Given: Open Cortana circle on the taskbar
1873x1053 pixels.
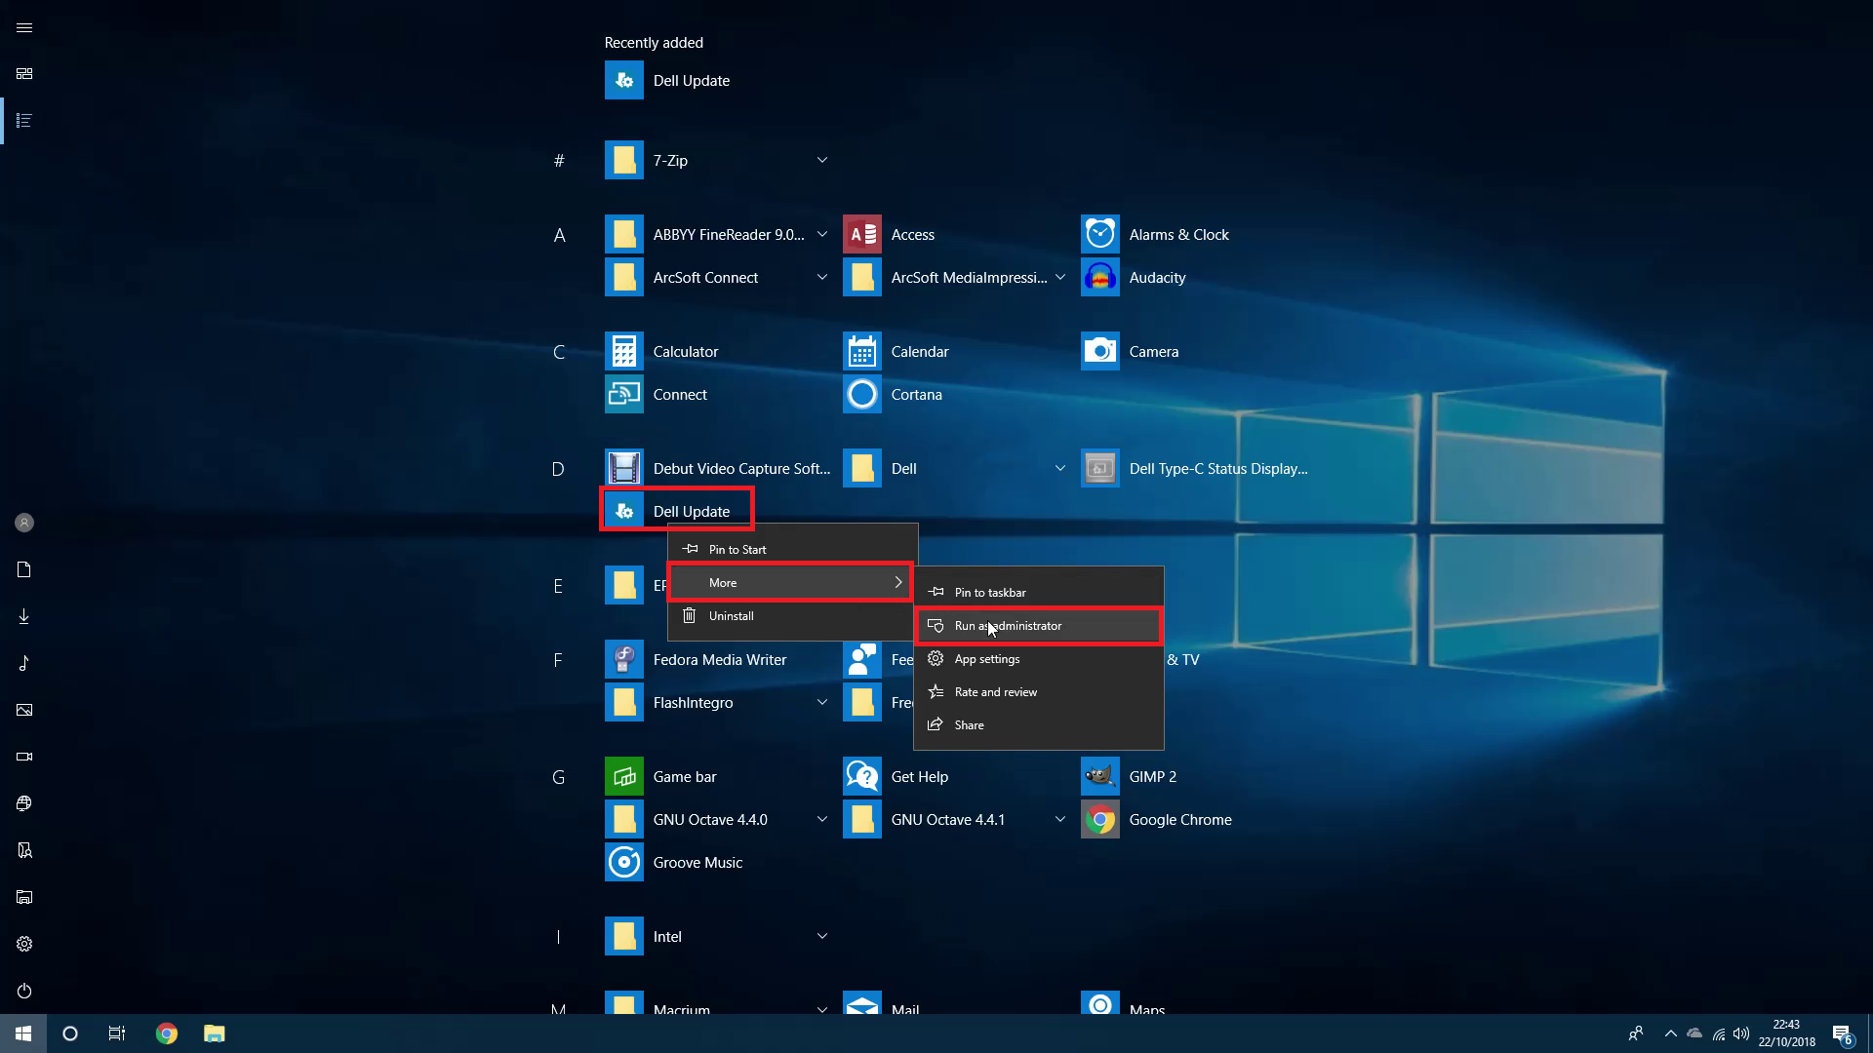Looking at the screenshot, I should point(70,1033).
